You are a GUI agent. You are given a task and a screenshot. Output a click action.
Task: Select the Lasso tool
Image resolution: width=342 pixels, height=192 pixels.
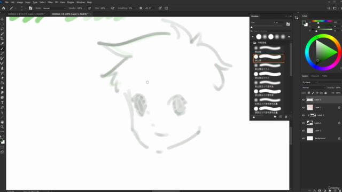2,29
